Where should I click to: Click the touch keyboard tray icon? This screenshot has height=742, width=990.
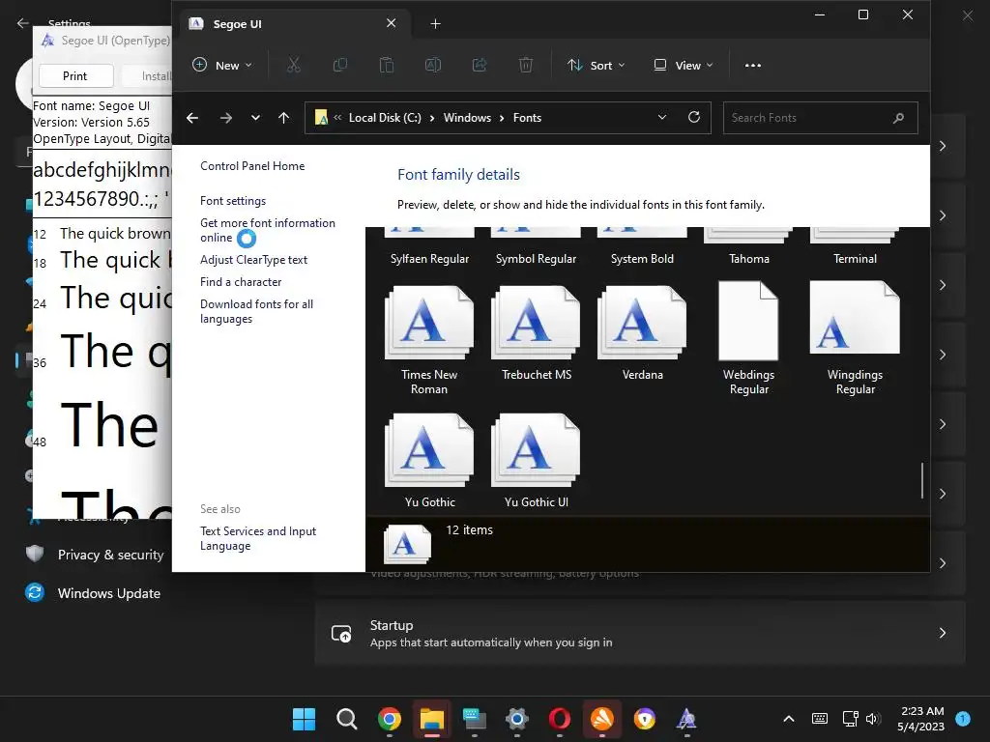point(820,719)
